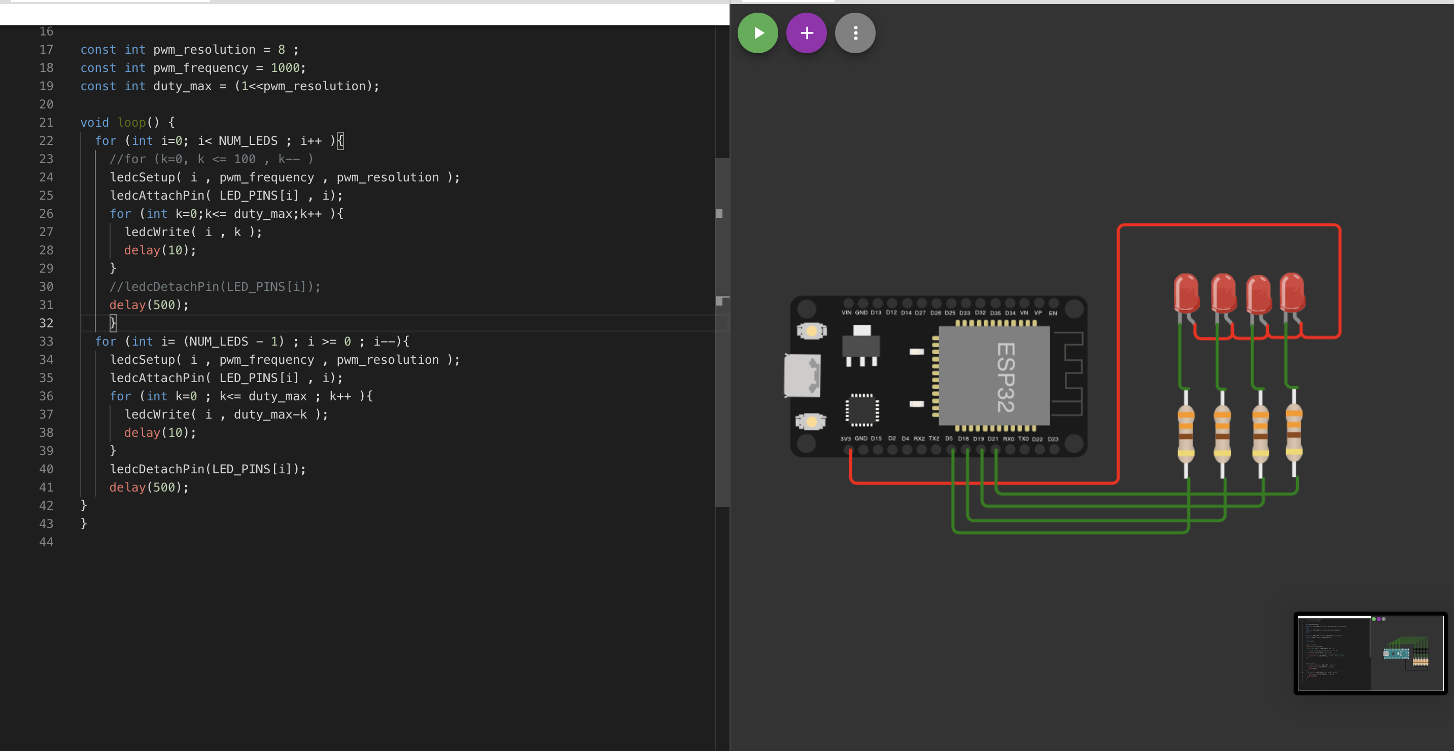Select the red wire looping above the LEDs
Image resolution: width=1454 pixels, height=751 pixels.
(1229, 226)
